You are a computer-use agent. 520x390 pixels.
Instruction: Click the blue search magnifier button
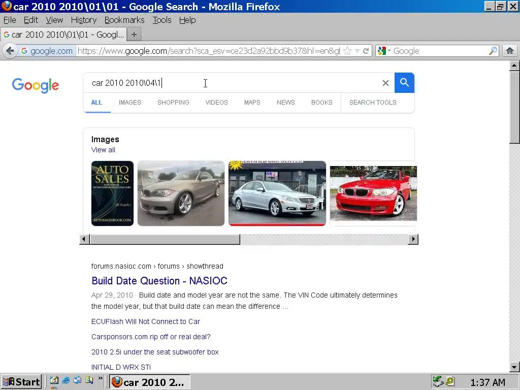[404, 83]
